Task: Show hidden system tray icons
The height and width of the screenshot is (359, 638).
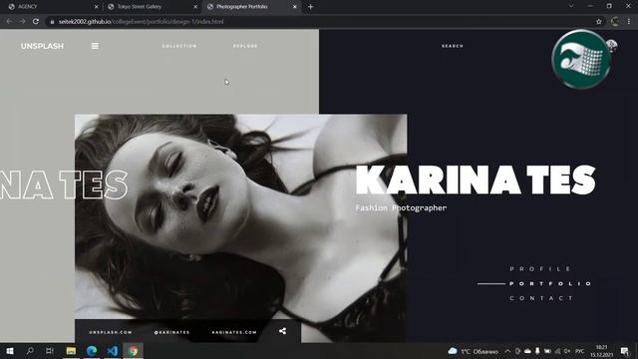Action: [x=507, y=351]
